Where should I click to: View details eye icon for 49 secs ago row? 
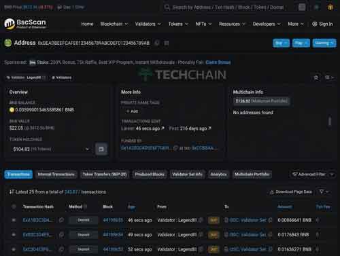point(14,235)
